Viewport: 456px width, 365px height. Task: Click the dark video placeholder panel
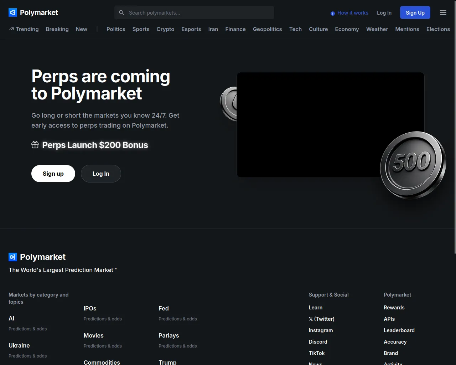coord(331,125)
